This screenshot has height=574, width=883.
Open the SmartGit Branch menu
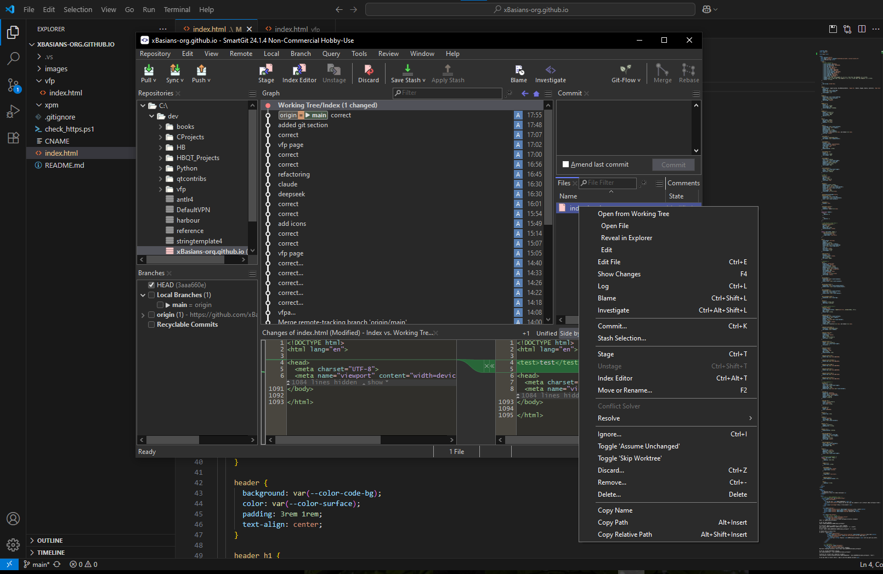301,54
